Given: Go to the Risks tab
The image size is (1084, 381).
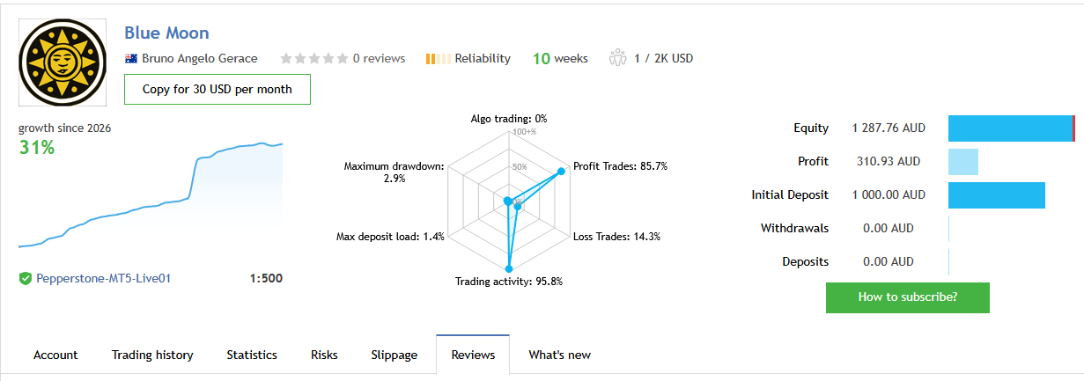Looking at the screenshot, I should tap(324, 355).
